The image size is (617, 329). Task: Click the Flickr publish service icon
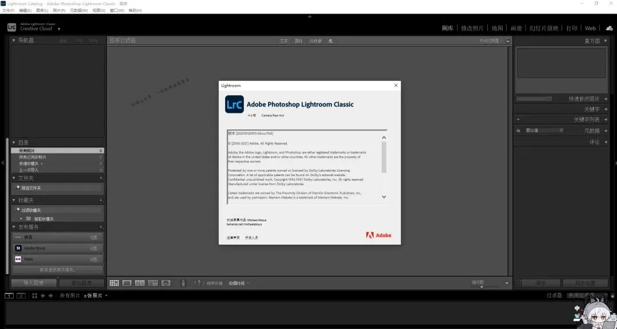[x=18, y=259]
